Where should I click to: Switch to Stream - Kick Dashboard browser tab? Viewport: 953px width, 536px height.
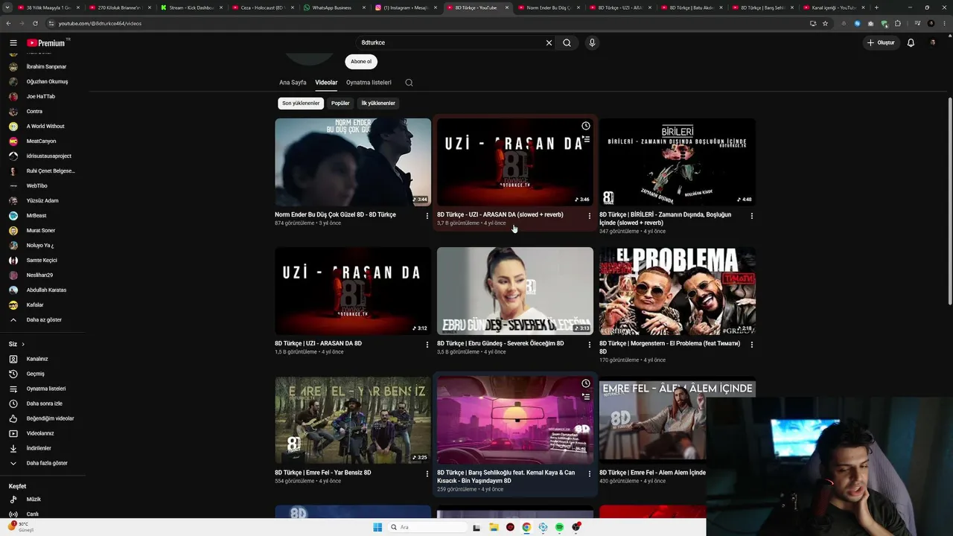pyautogui.click(x=191, y=7)
